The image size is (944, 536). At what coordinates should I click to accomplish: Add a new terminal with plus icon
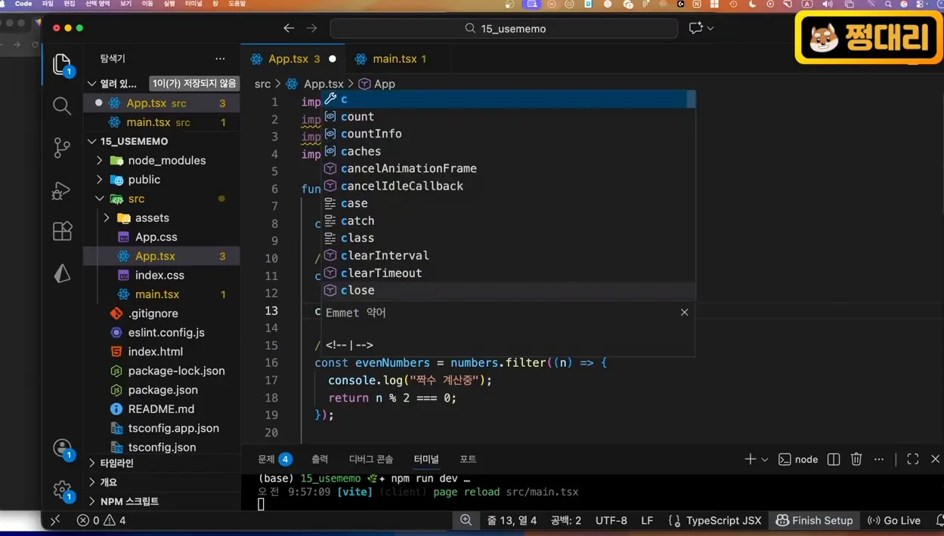click(750, 459)
